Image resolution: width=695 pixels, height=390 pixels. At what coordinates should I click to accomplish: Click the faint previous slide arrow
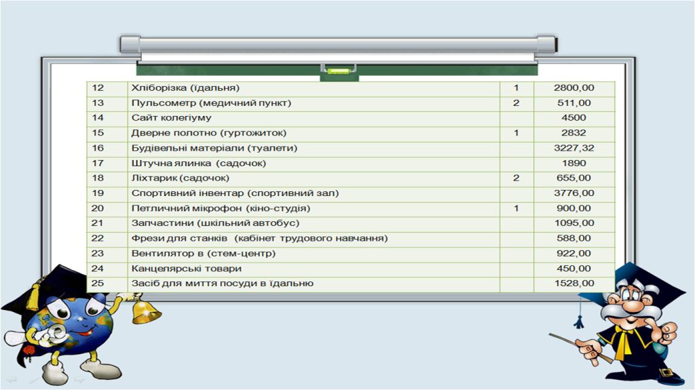pos(11,379)
